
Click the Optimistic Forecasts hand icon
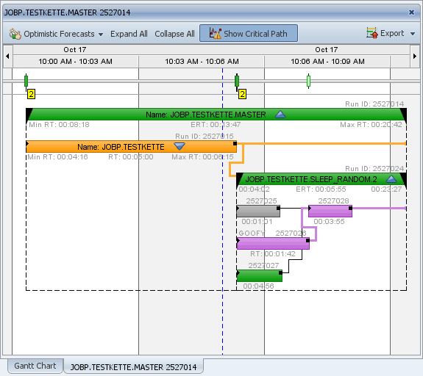[x=15, y=34]
